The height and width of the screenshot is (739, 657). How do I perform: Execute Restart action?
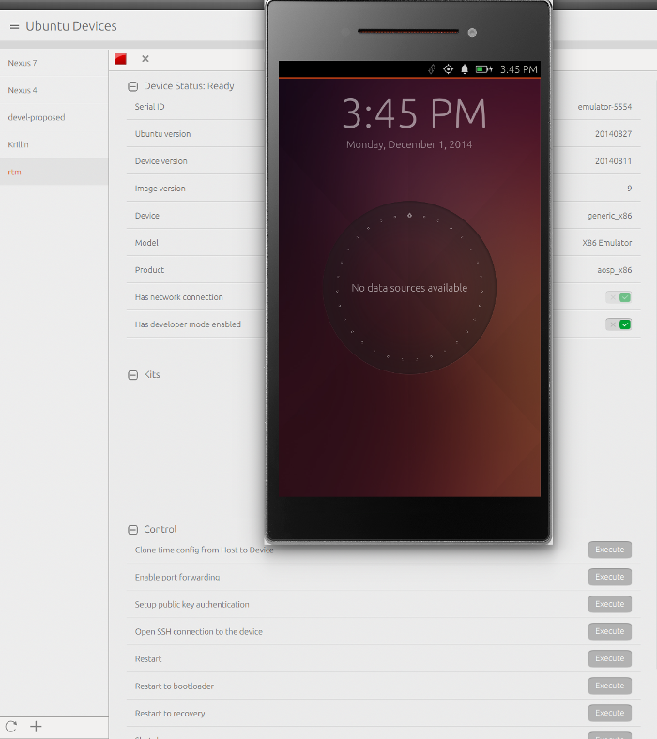pos(610,658)
